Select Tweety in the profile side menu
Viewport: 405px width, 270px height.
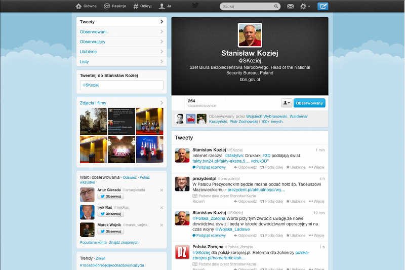(x=121, y=22)
